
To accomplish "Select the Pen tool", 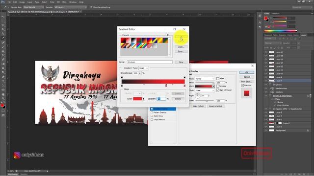I will tap(3, 77).
